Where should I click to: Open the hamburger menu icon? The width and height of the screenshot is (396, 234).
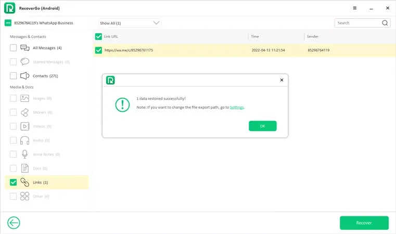point(354,8)
